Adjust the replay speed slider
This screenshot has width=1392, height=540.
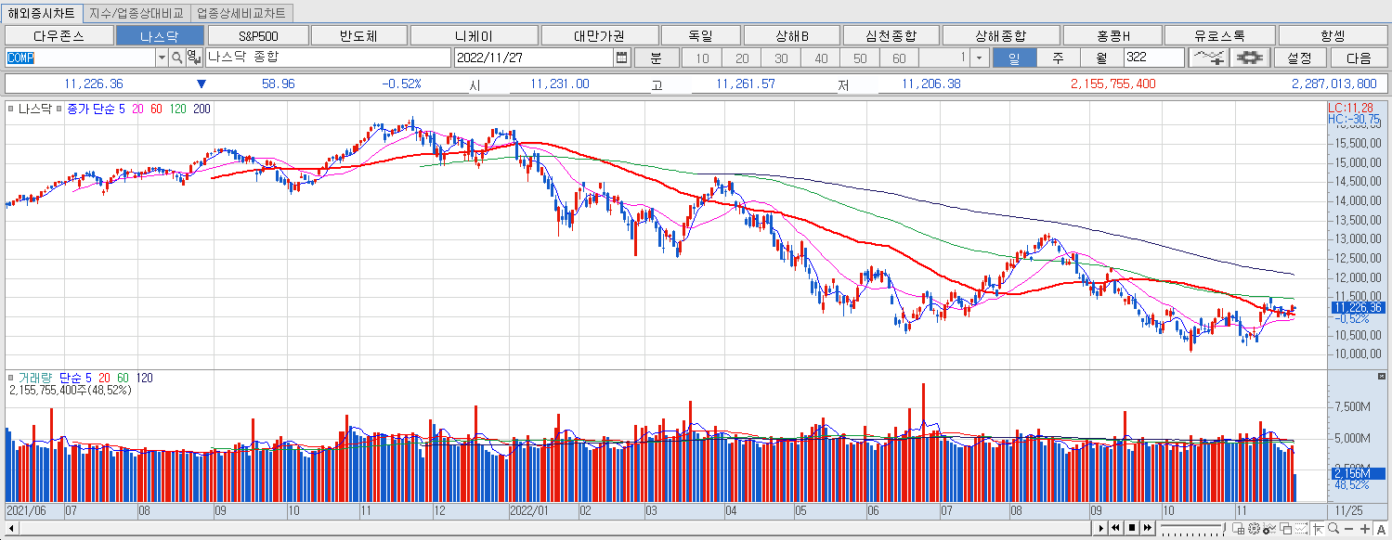pos(1192,528)
